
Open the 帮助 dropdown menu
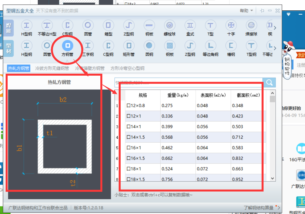click(x=246, y=11)
